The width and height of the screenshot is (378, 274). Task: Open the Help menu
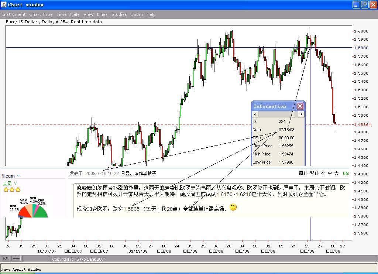(x=151, y=14)
